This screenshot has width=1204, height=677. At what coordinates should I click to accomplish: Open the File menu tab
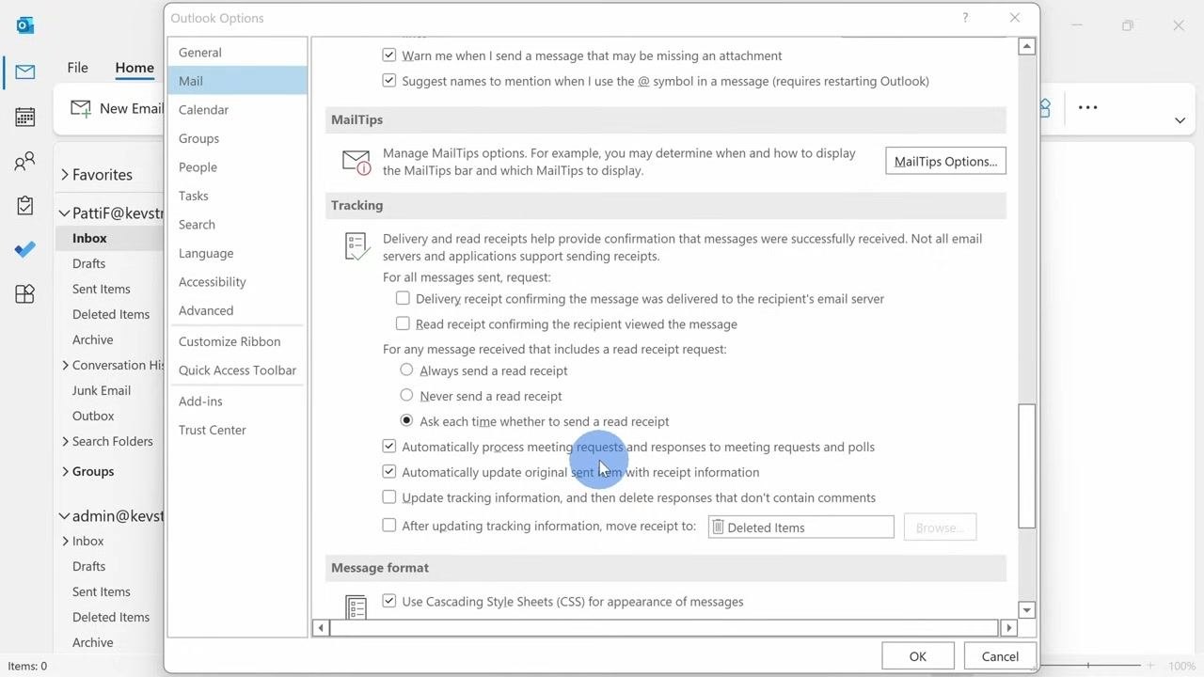(x=77, y=68)
